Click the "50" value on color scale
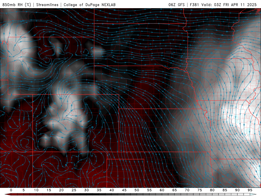 coord(137,190)
